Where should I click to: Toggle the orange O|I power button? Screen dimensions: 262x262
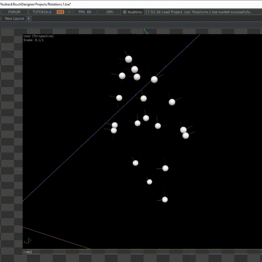coord(60,12)
